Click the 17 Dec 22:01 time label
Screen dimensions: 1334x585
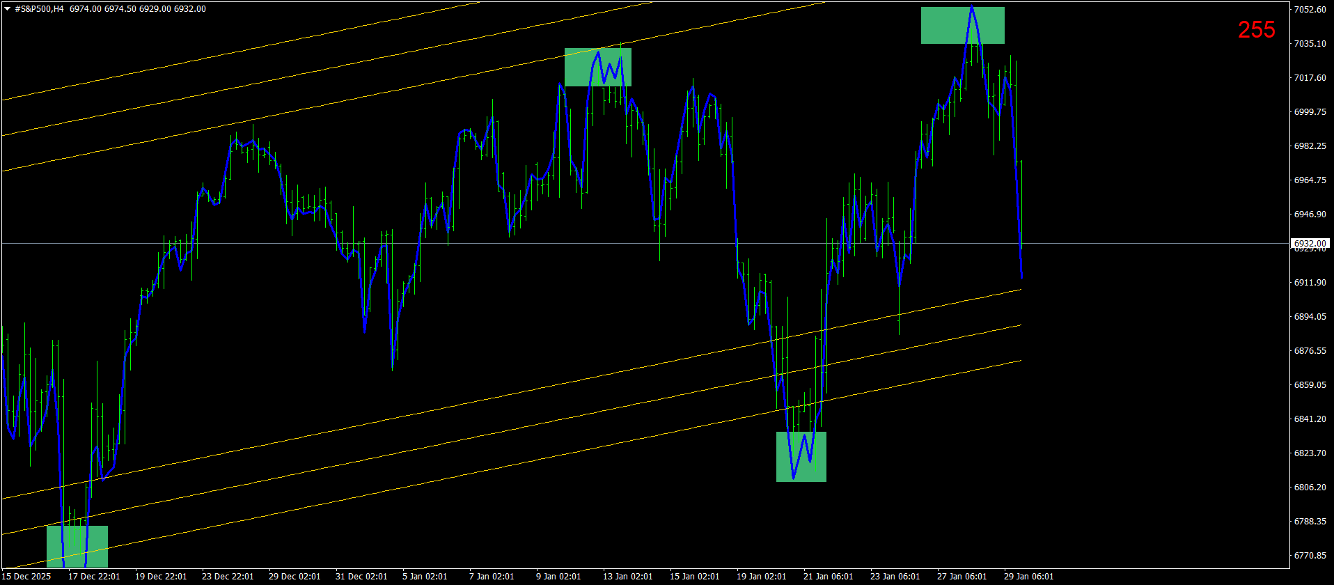pyautogui.click(x=94, y=577)
